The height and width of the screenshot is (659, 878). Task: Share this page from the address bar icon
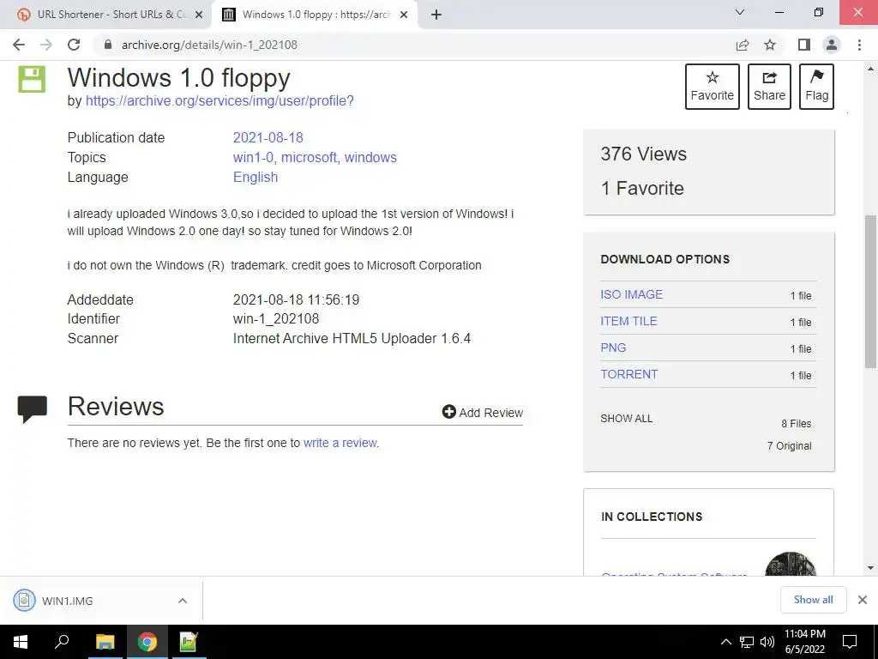[x=743, y=45]
